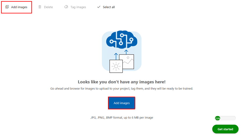The image size is (243, 135).
Task: Click the left upload arrow above sun picture
Action: tap(116, 56)
